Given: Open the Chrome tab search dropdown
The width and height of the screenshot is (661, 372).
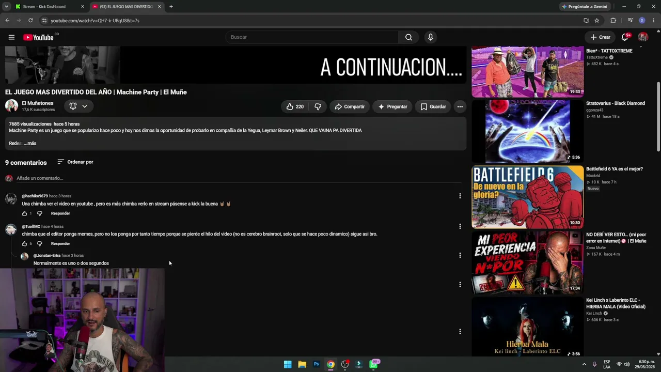Looking at the screenshot, I should pyautogui.click(x=6, y=7).
